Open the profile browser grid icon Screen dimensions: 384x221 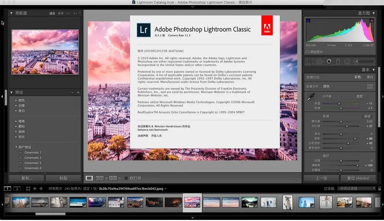pos(370,86)
